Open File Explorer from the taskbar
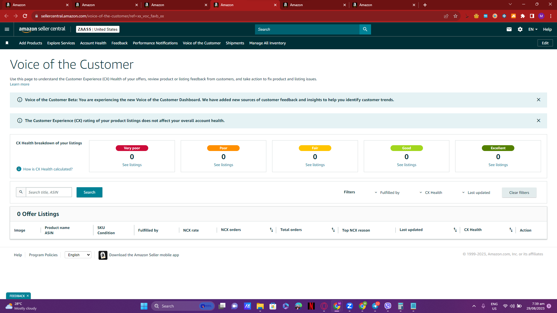This screenshot has width=557, height=313. tap(260, 306)
